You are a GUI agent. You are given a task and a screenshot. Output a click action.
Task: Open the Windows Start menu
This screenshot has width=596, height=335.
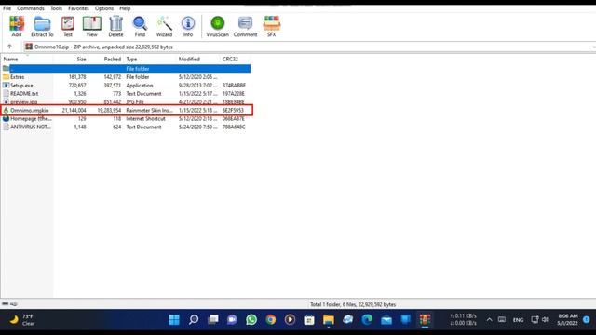174,320
